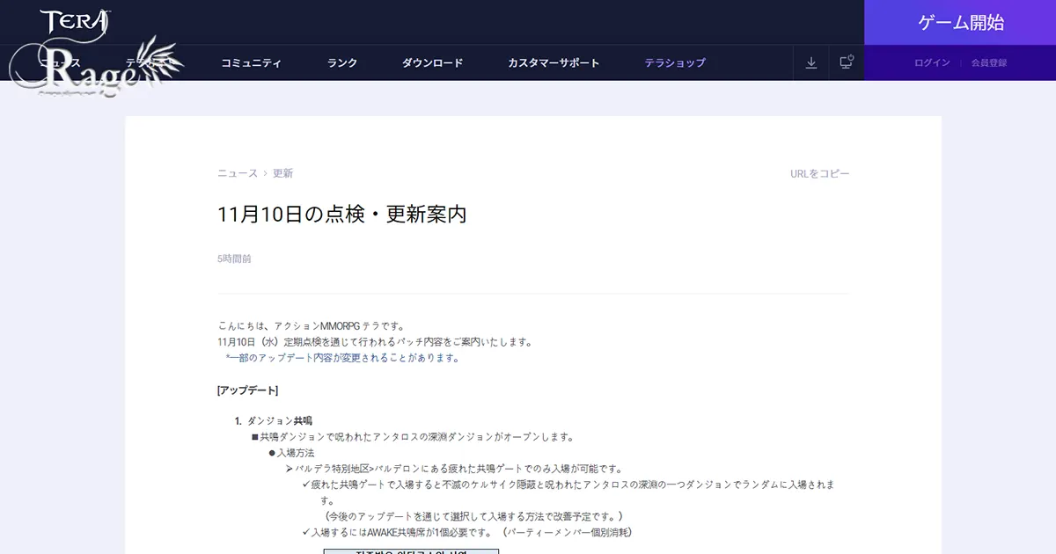This screenshot has height=554, width=1056.
Task: Click the 5時間前 timestamp
Action: [233, 259]
